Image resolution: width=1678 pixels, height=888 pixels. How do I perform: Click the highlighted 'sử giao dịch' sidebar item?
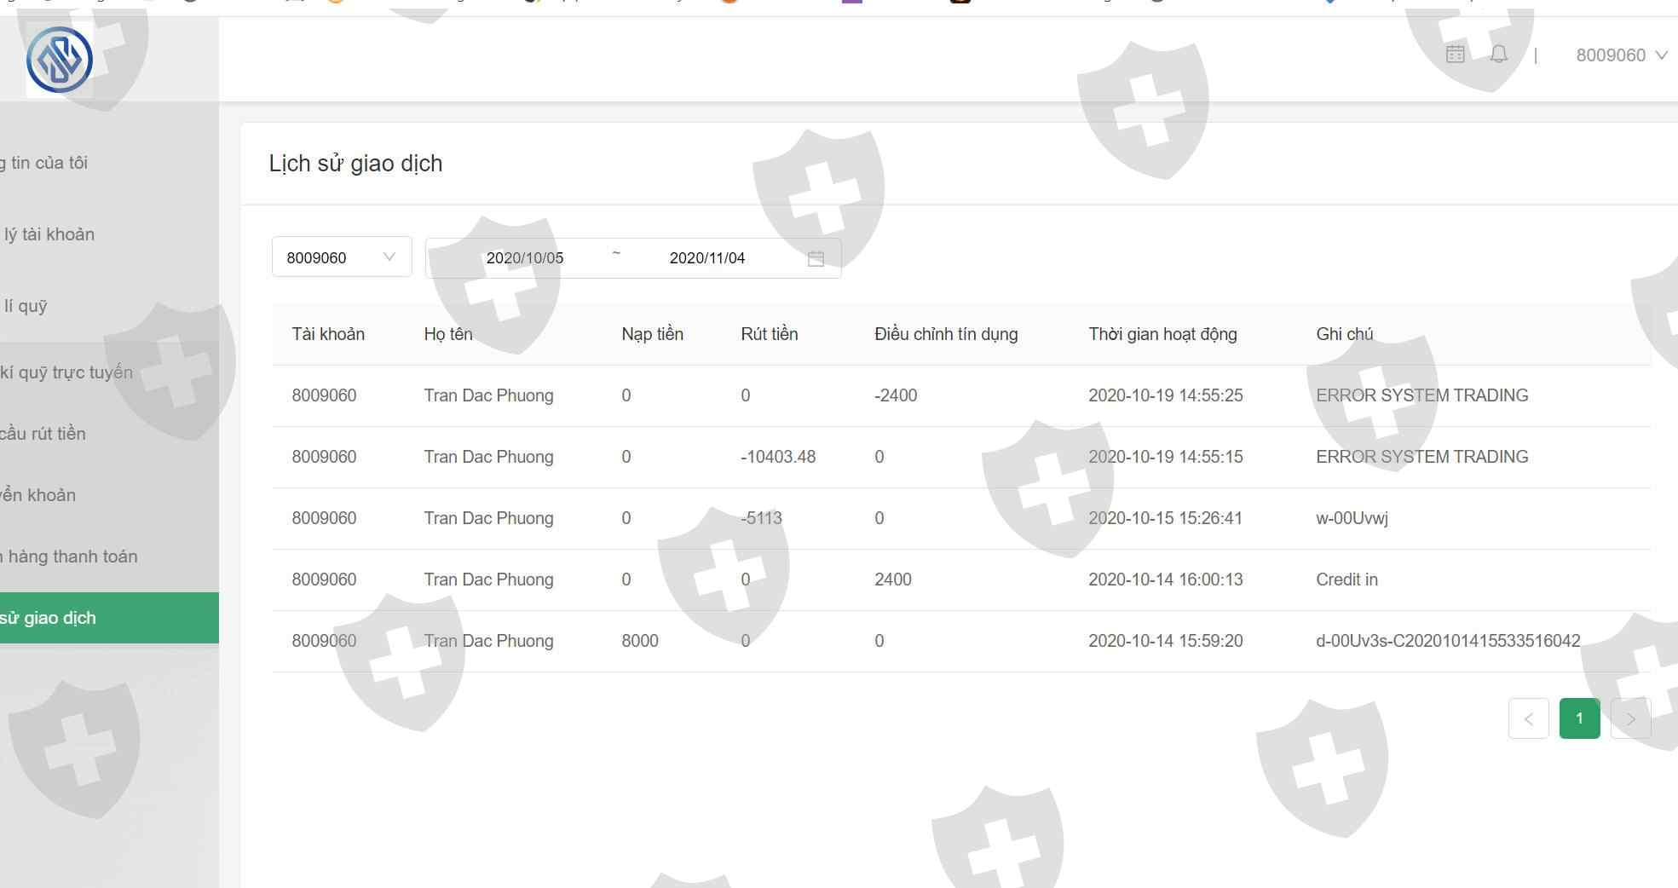pyautogui.click(x=109, y=618)
